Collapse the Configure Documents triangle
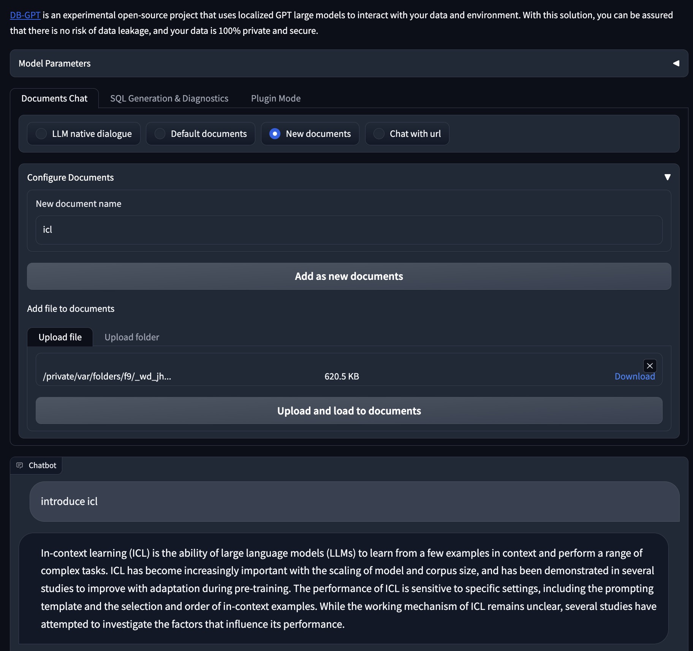Image resolution: width=693 pixels, height=651 pixels. pos(667,177)
